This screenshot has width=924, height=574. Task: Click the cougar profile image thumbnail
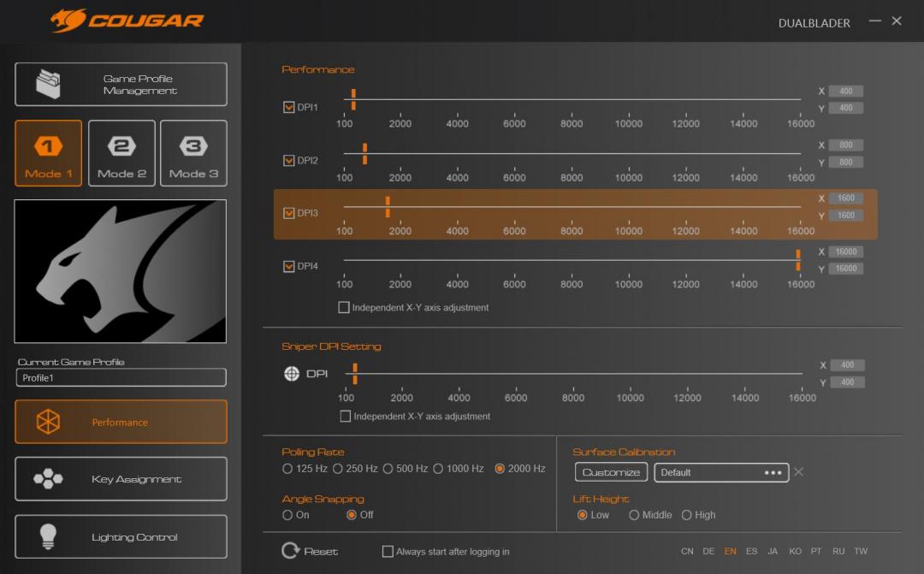[121, 271]
